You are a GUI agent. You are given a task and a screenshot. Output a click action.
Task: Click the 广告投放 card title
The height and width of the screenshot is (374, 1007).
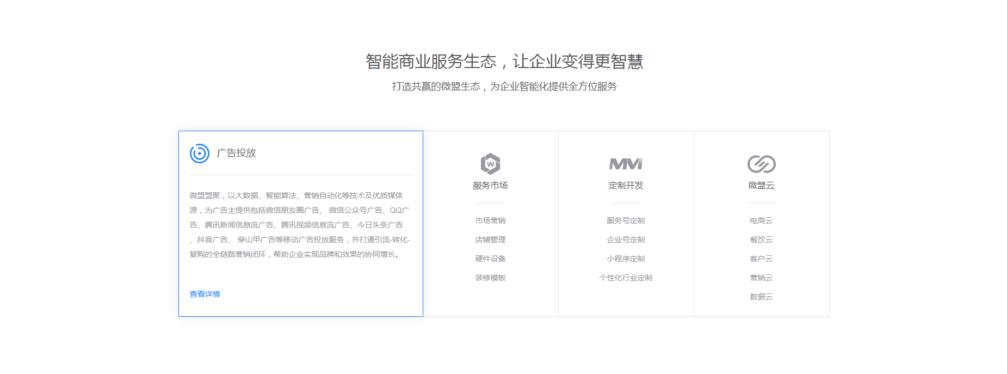pyautogui.click(x=236, y=153)
